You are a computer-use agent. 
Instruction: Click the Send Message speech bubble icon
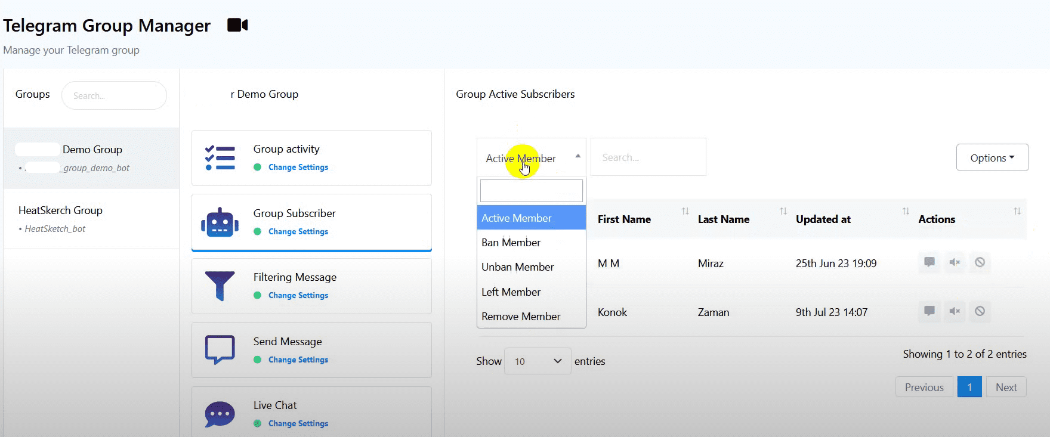tap(220, 350)
